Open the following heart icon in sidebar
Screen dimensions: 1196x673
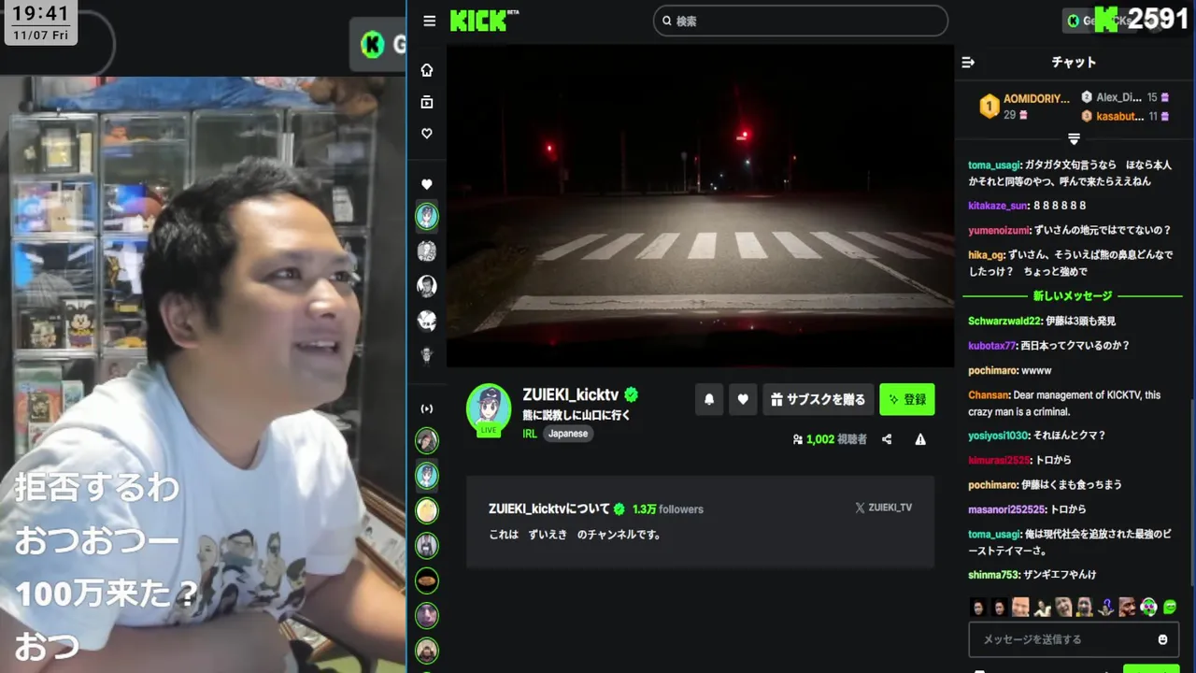point(427,134)
